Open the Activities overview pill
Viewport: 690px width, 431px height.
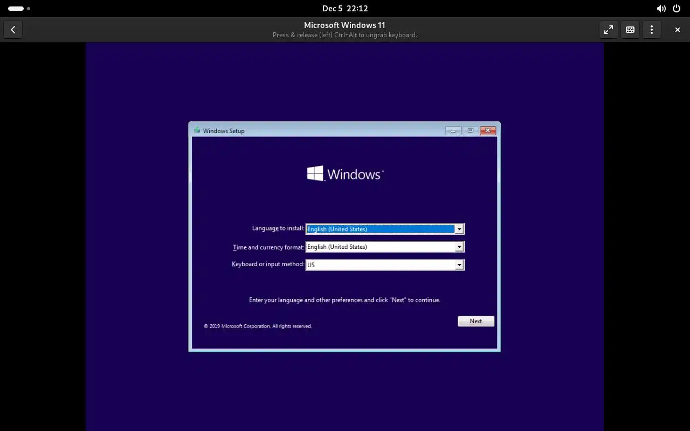(x=19, y=9)
